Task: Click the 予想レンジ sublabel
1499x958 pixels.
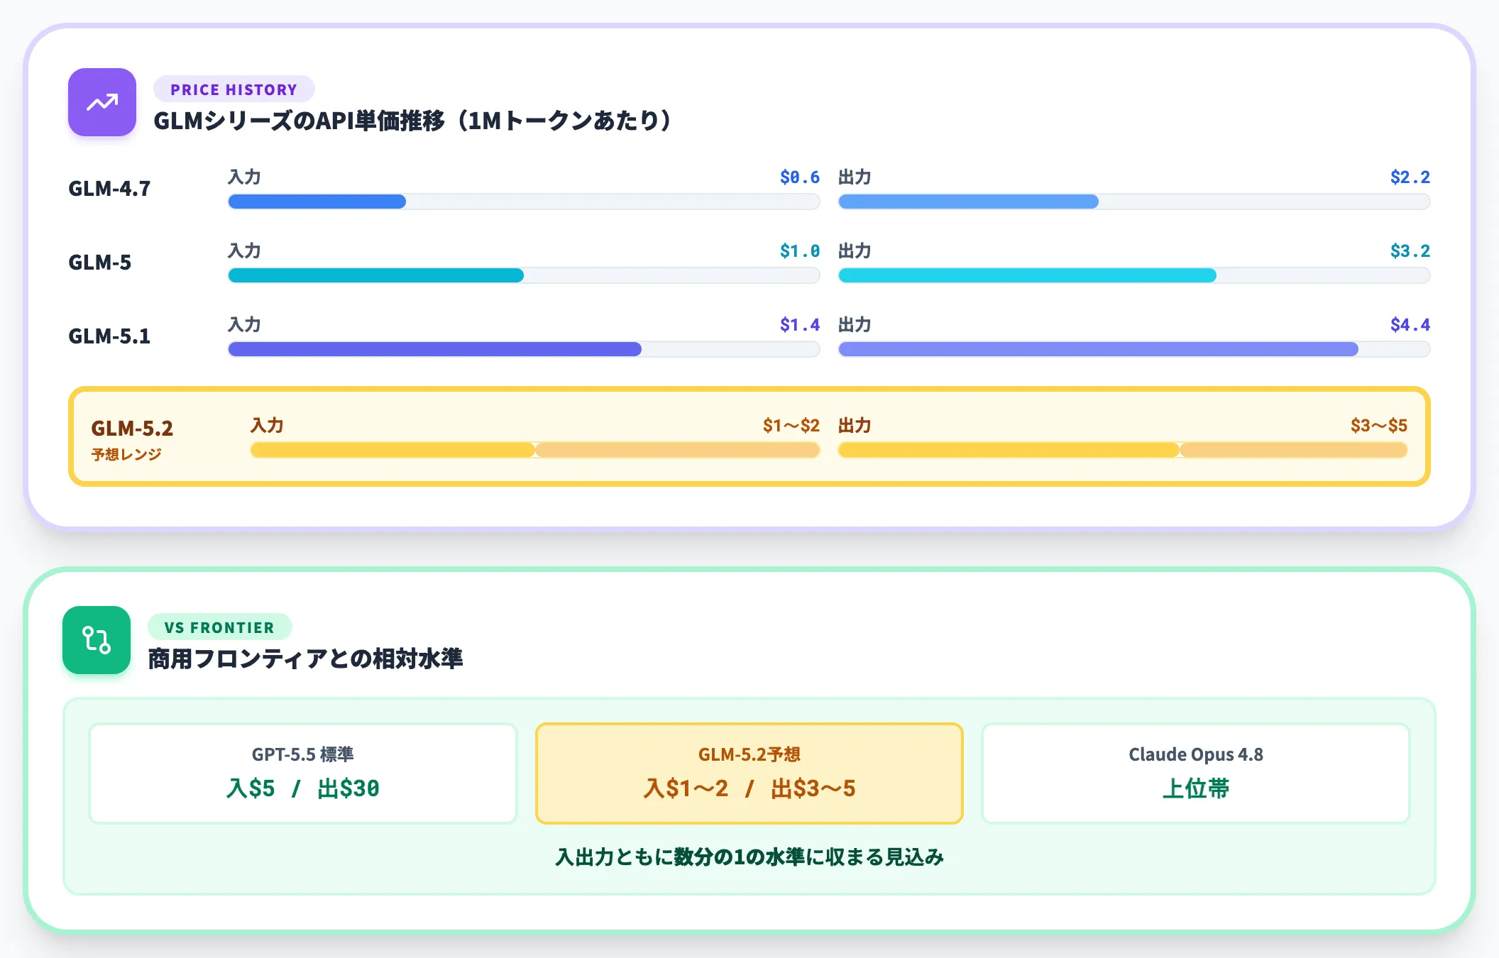Action: pos(126,454)
